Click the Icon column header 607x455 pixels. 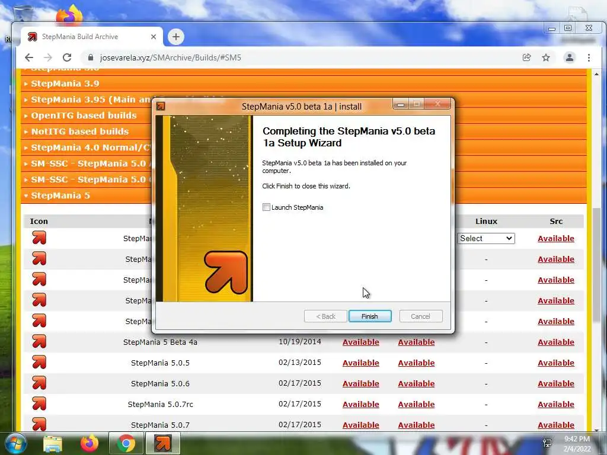(39, 222)
